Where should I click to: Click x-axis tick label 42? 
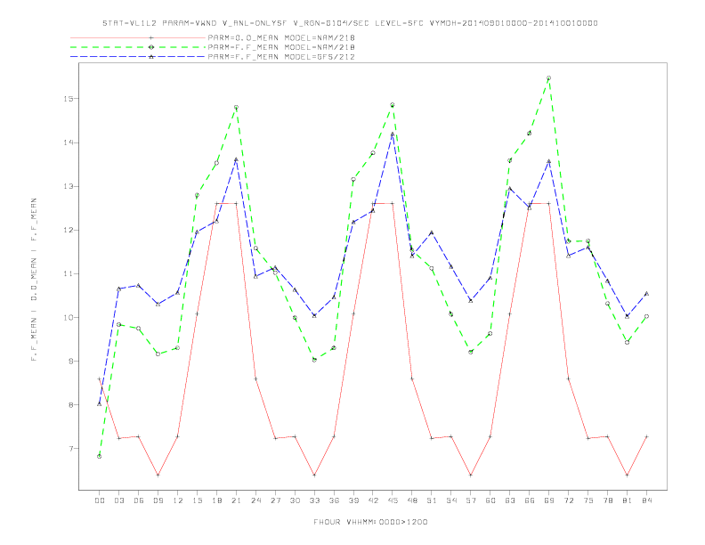point(373,500)
